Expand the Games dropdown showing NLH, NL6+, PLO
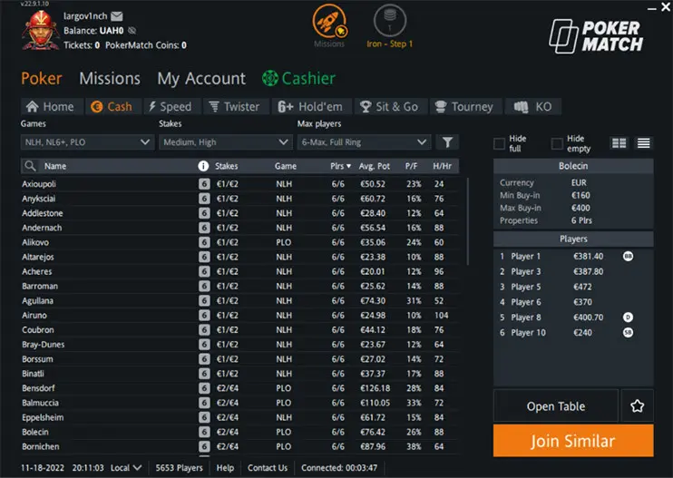 88,142
